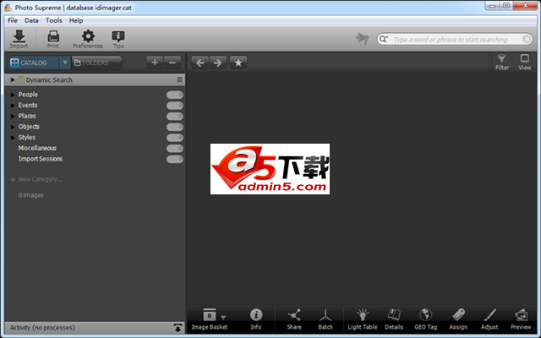Click the Activity panel download icon
This screenshot has height=338, width=541.
178,328
